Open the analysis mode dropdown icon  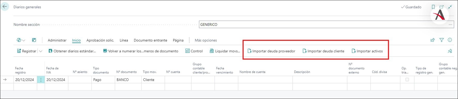click(x=21, y=40)
